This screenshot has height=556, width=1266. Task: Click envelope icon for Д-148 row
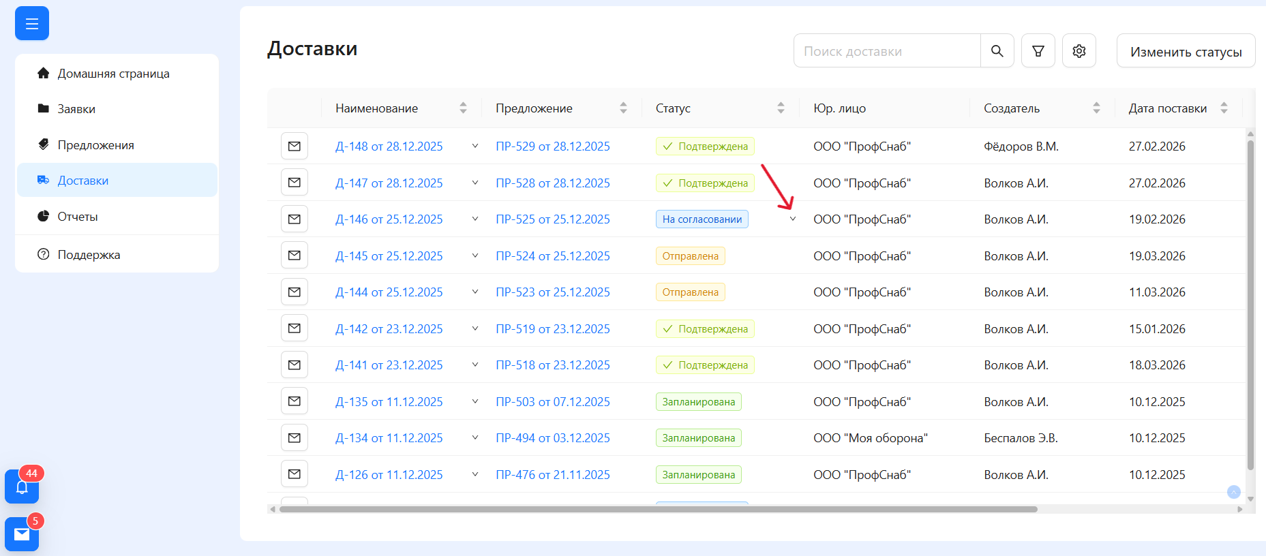[x=294, y=146]
